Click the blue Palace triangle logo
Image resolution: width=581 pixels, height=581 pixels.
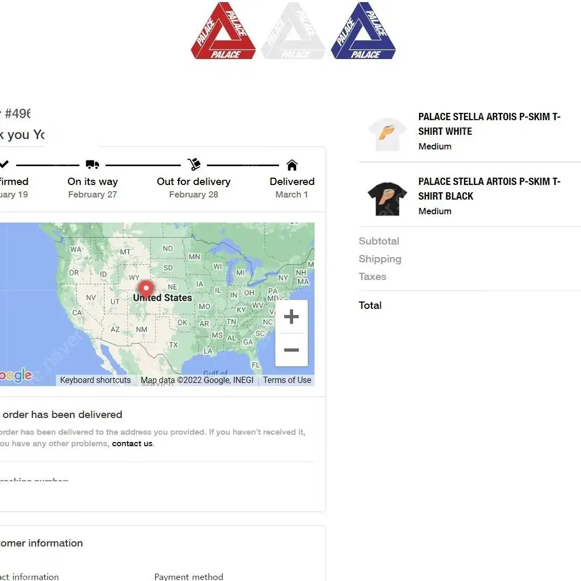363,31
